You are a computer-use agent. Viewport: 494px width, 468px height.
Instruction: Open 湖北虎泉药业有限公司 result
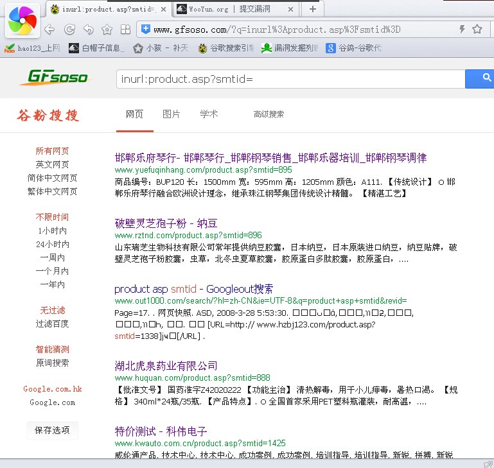coord(166,366)
